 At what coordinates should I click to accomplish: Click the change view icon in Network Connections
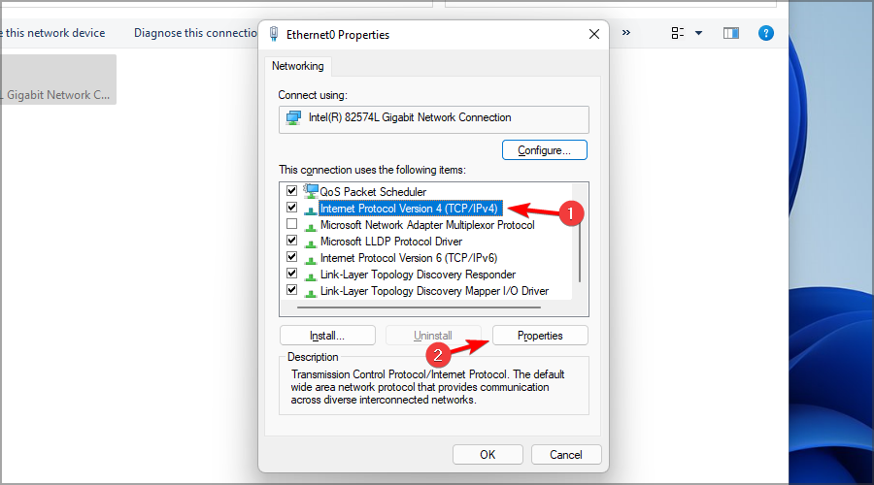pyautogui.click(x=677, y=33)
